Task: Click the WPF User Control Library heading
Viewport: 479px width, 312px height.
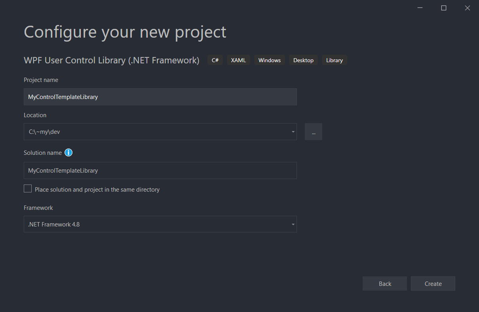Action: tap(112, 60)
